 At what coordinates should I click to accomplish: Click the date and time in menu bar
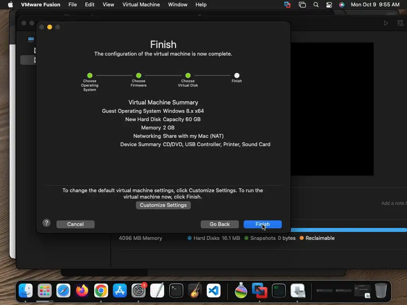pyautogui.click(x=375, y=4)
